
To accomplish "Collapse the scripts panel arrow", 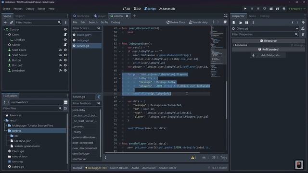I will [105, 158].
